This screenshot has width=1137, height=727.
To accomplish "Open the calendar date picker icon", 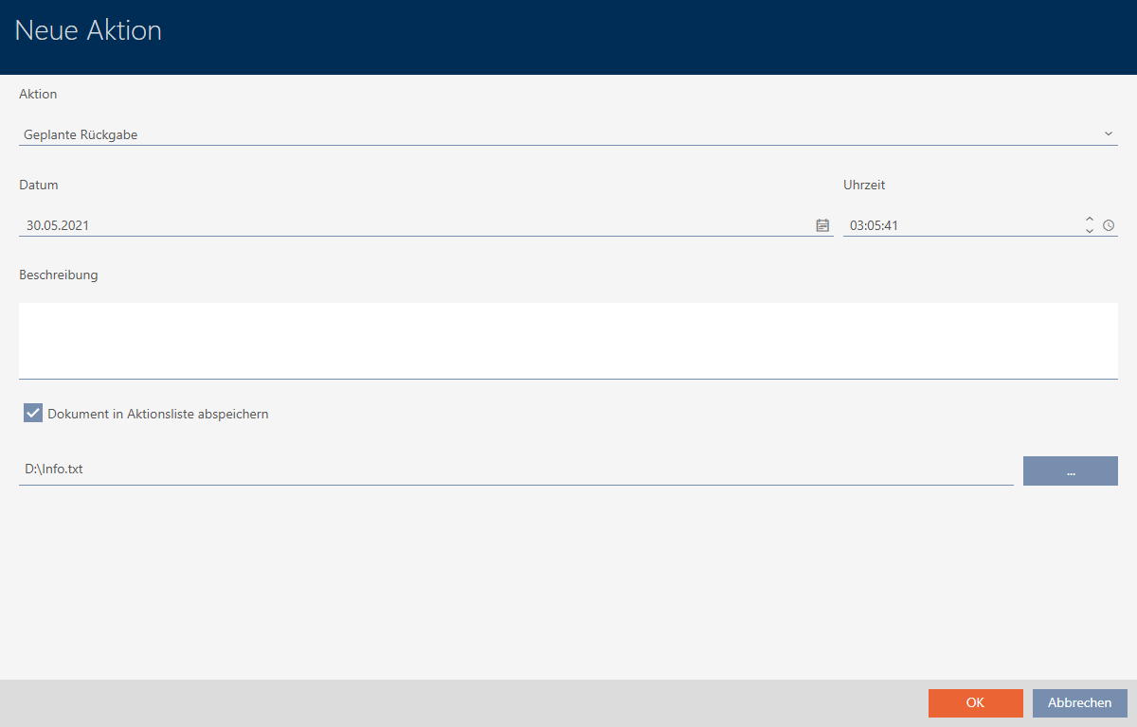I will click(x=822, y=226).
